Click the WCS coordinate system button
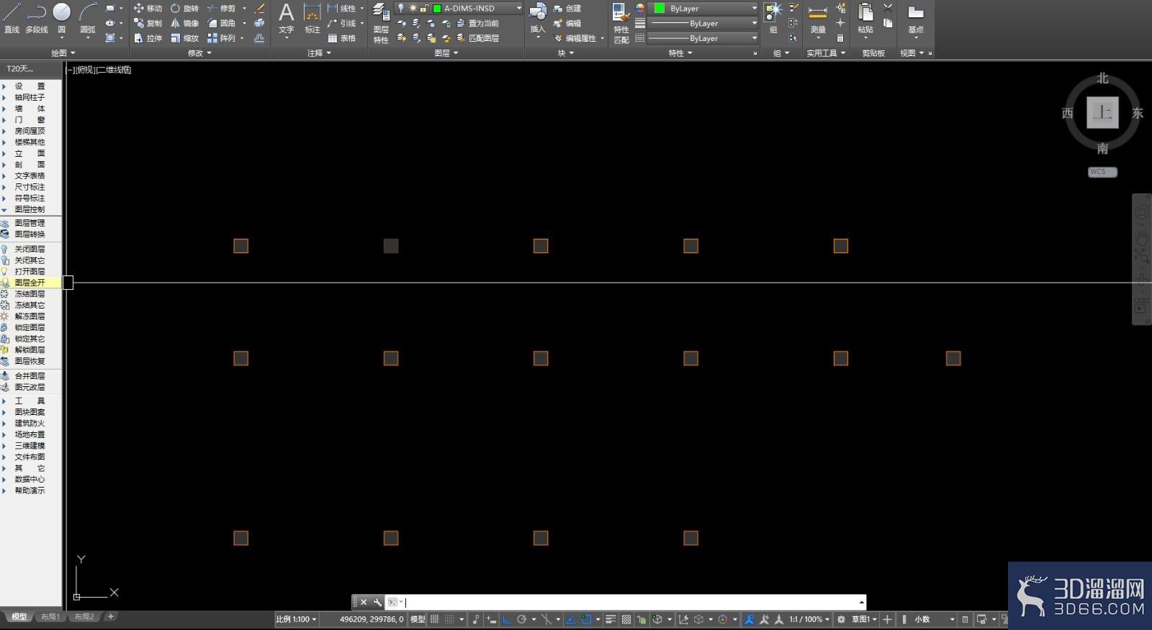This screenshot has height=630, width=1152. (x=1102, y=172)
